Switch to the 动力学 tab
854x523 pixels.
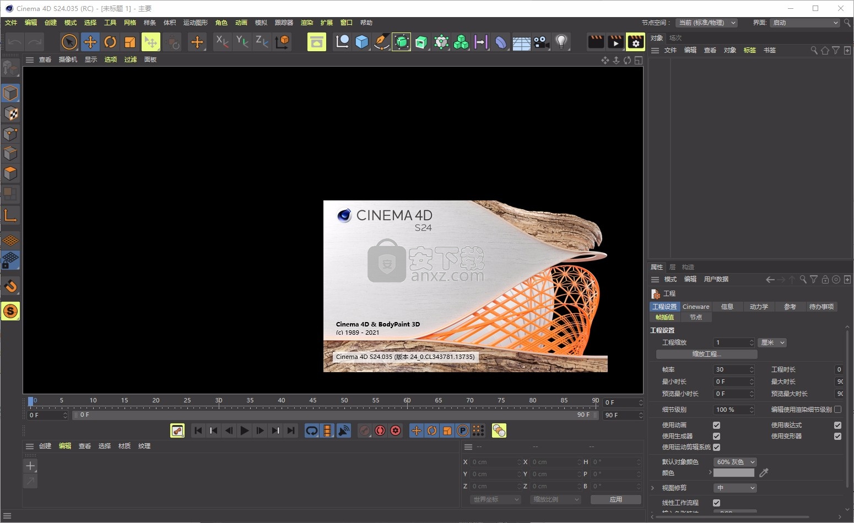(x=759, y=307)
